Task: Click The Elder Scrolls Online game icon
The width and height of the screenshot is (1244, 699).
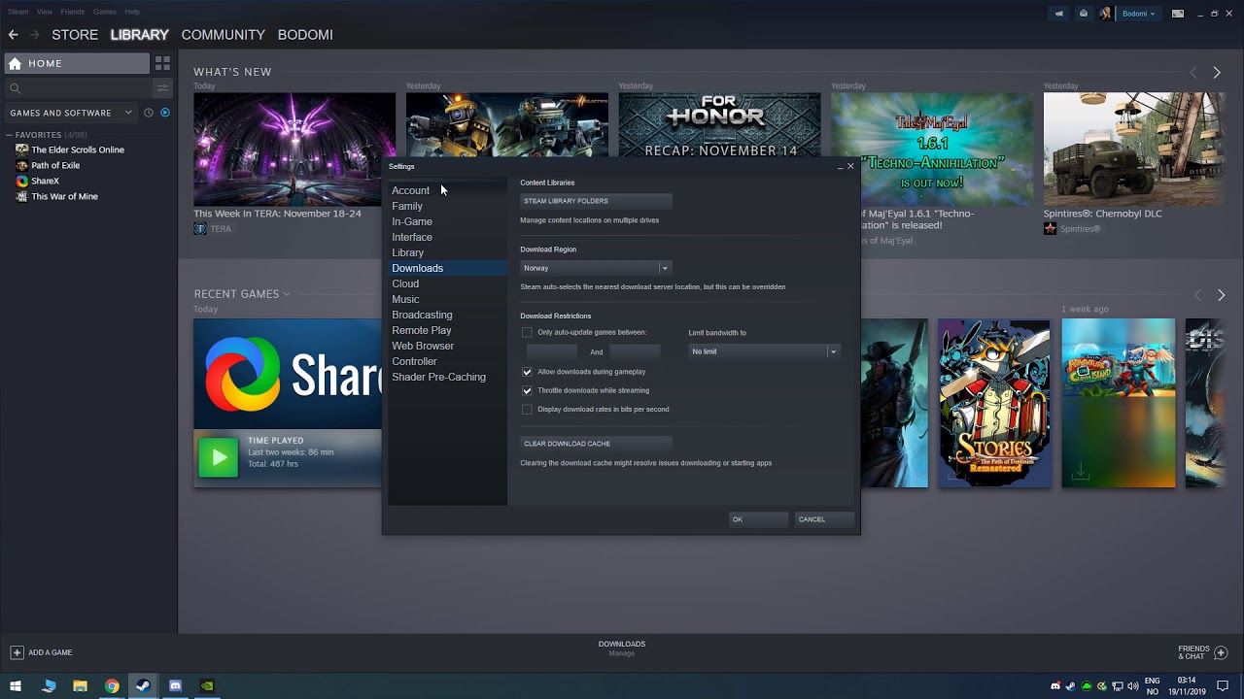Action: click(22, 150)
